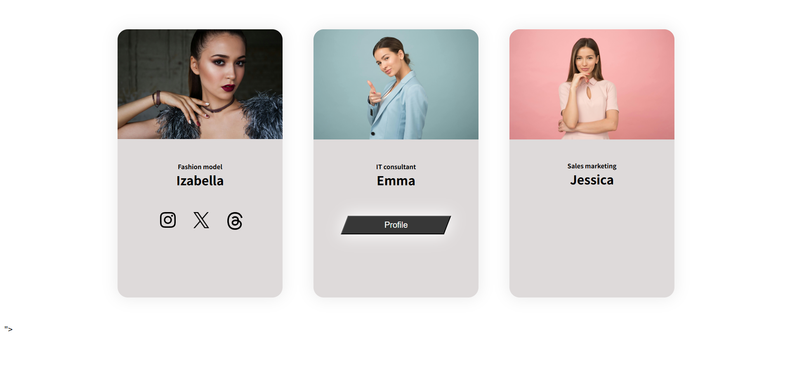The image size is (792, 373).
Task: Select Izabella's portrait photo
Action: click(200, 84)
